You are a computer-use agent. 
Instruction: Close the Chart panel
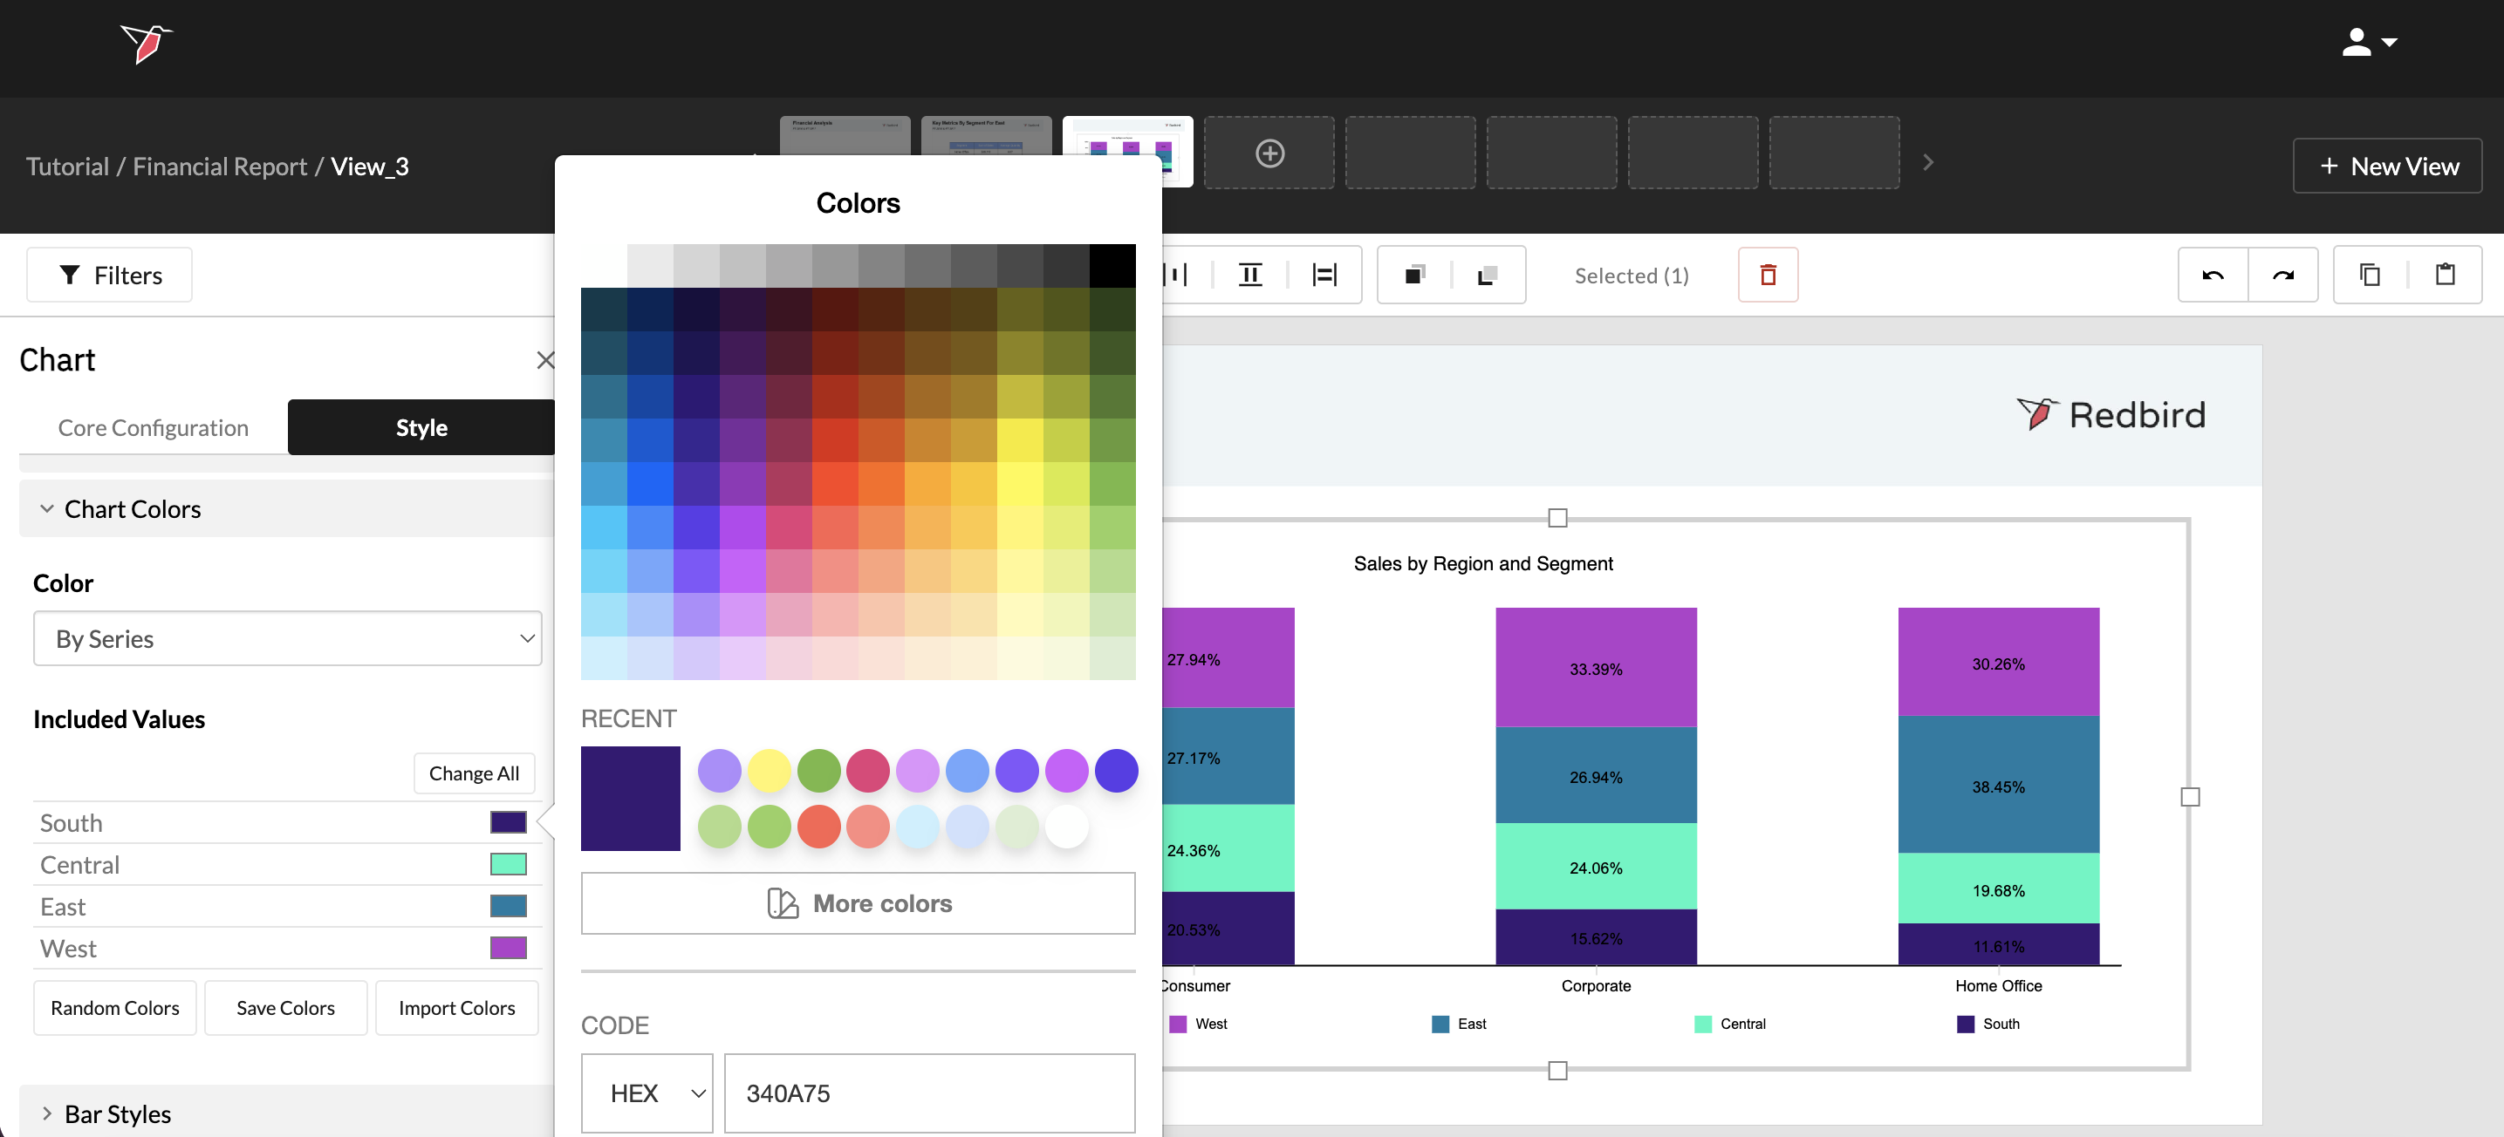(x=544, y=360)
